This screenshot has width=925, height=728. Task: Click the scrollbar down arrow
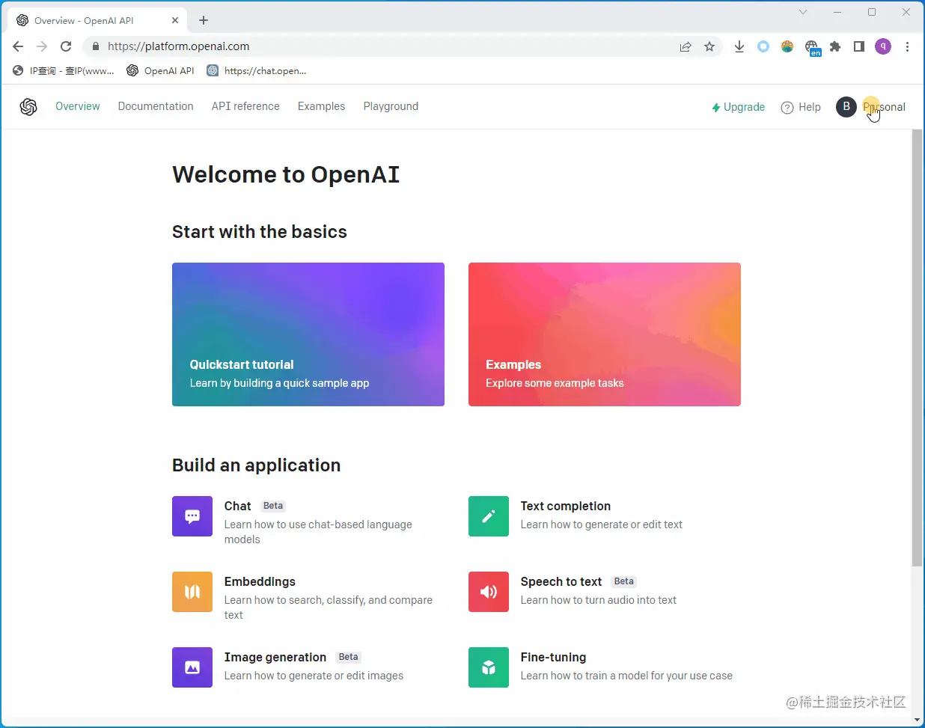pos(918,721)
